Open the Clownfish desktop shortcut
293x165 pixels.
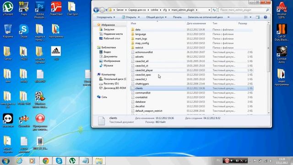24,121
